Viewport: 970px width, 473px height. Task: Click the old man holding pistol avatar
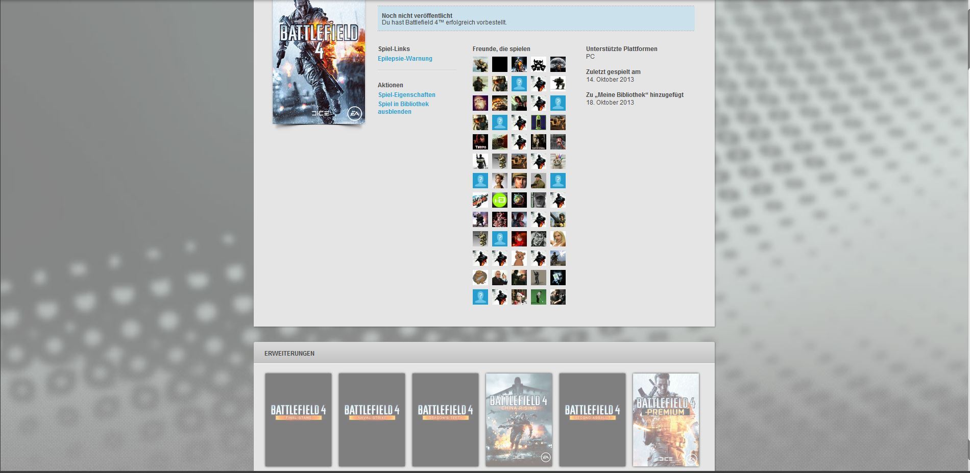[500, 278]
